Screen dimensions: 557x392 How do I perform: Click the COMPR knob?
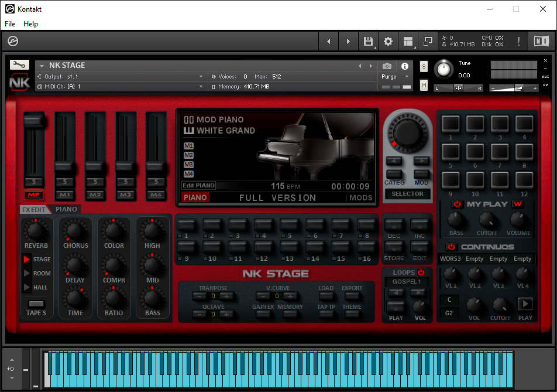(x=114, y=265)
